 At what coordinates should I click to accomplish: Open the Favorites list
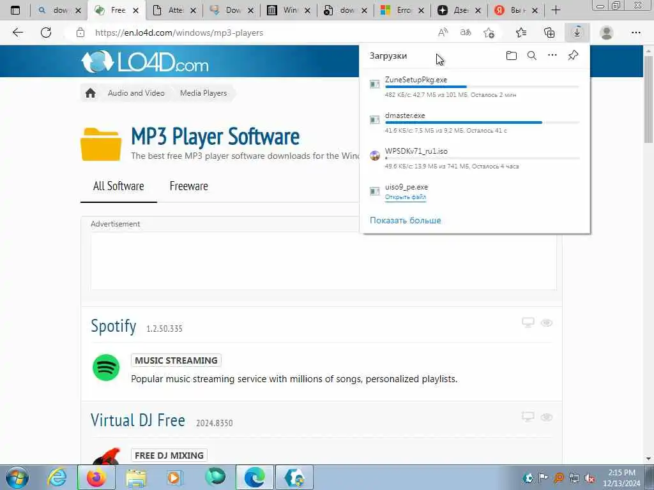click(521, 33)
